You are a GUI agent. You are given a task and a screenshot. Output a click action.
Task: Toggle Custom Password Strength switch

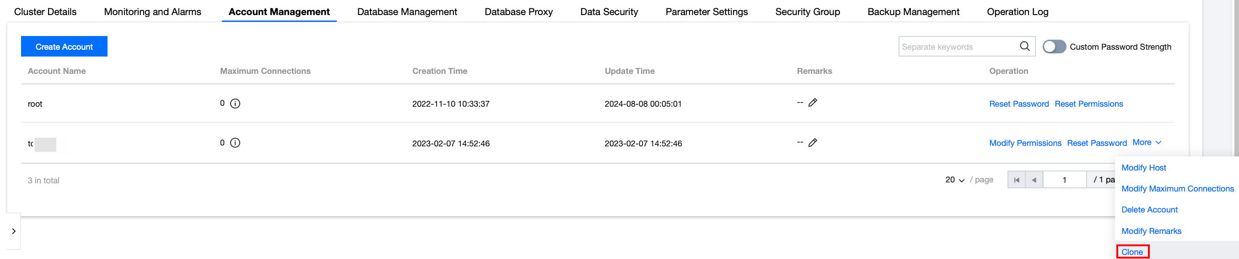click(1054, 47)
